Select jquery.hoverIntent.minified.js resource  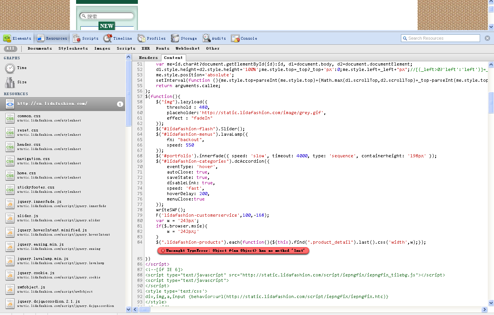point(63,232)
